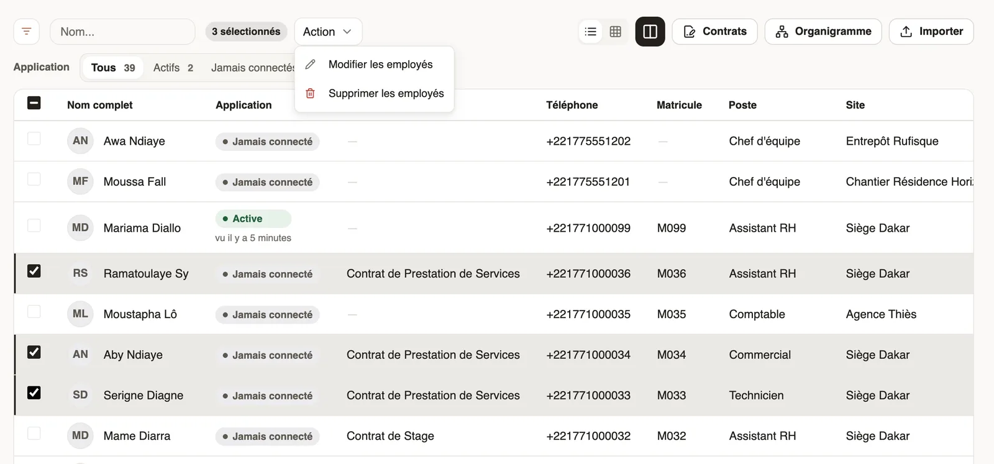Open the Jamais connectés tab
Image resolution: width=994 pixels, height=464 pixels.
(252, 68)
